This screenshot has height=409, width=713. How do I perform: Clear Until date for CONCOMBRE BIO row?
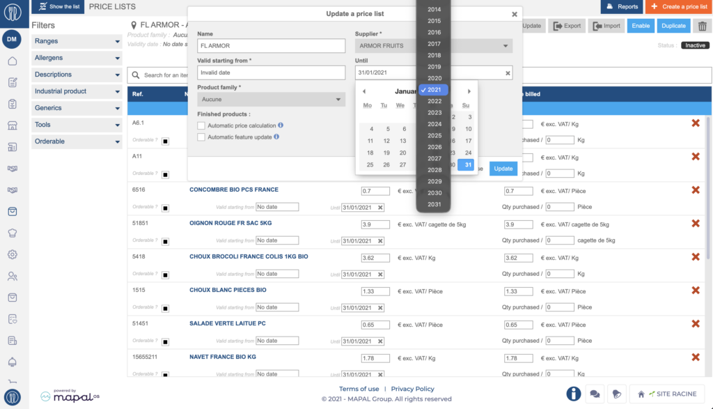pos(381,208)
